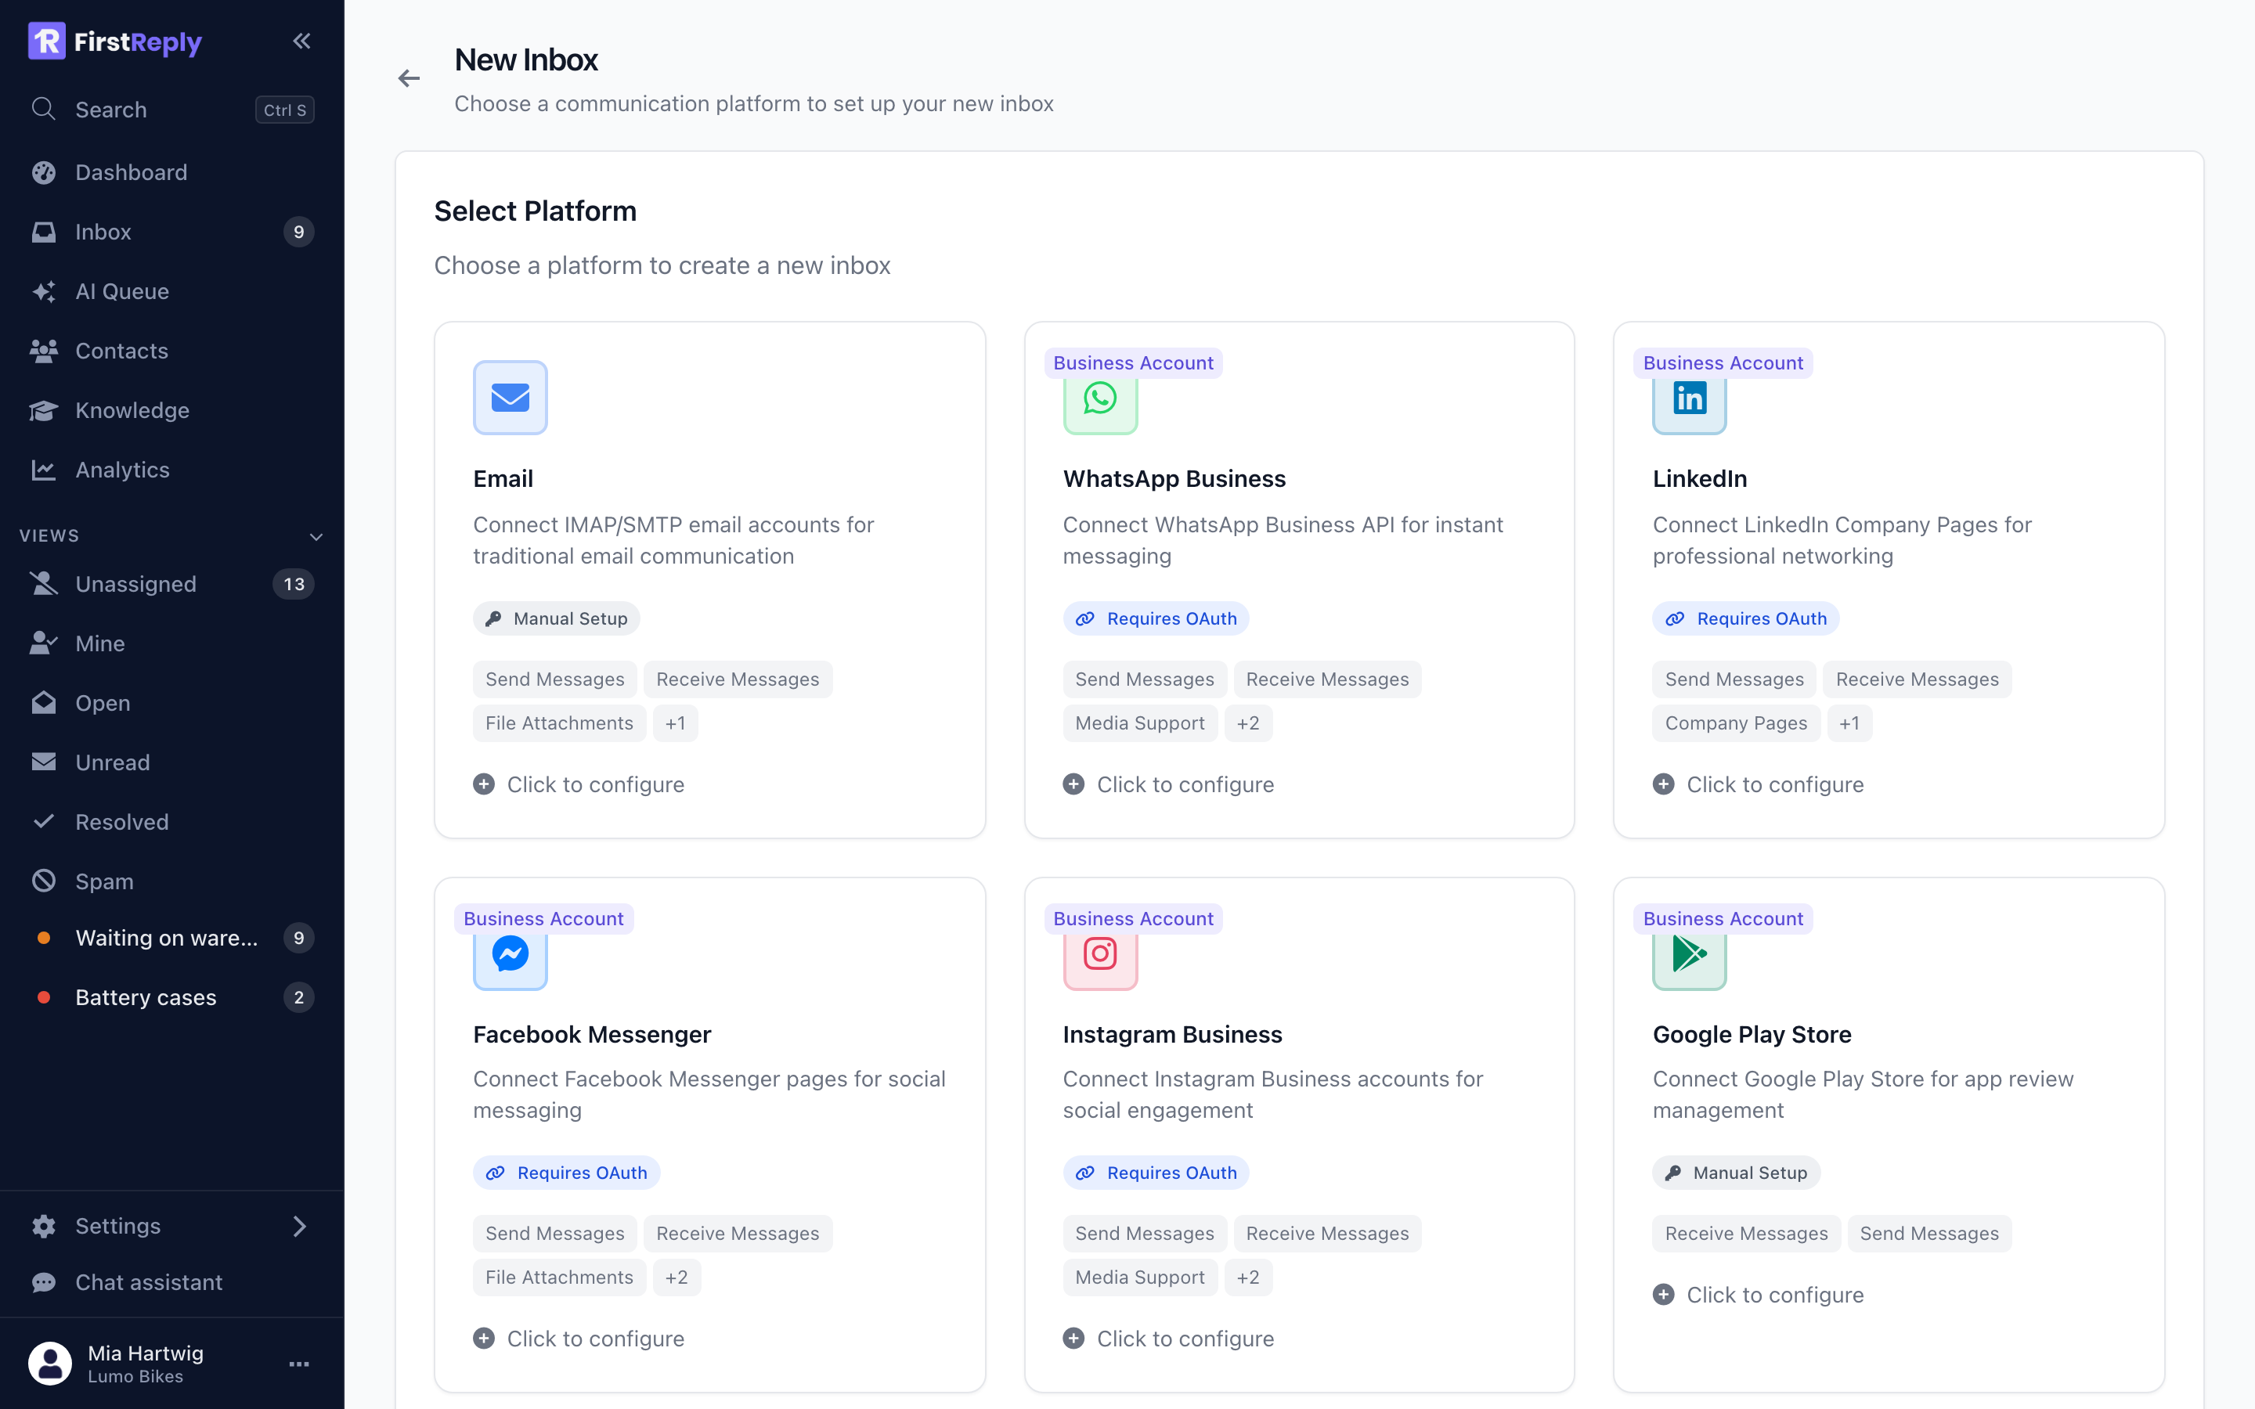Click Manual Setup badge on Email card
Viewport: 2255px width, 1409px height.
556,618
